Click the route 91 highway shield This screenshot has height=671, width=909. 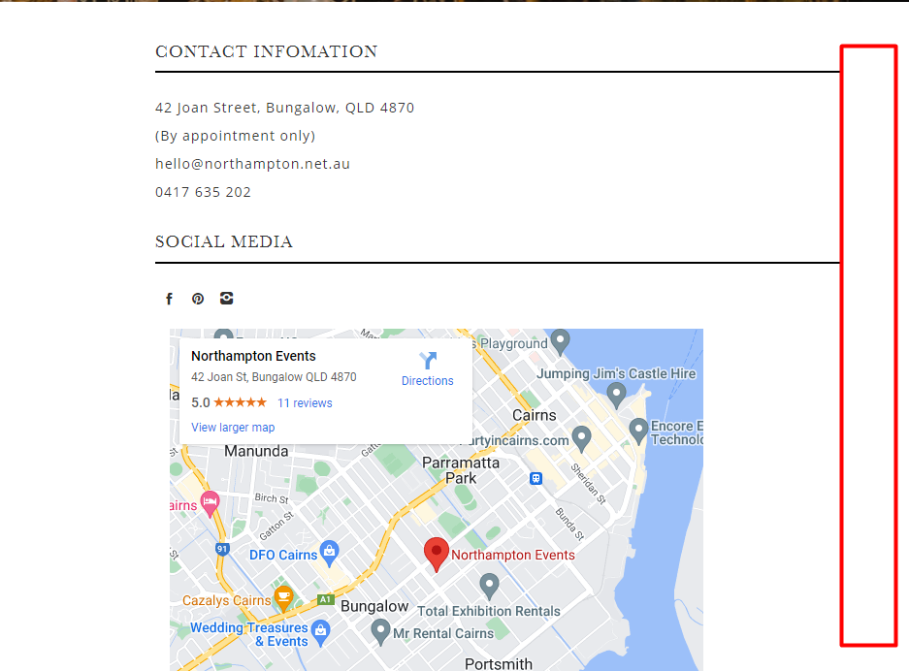[x=222, y=548]
